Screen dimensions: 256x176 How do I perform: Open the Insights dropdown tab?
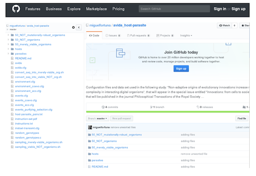(186, 36)
